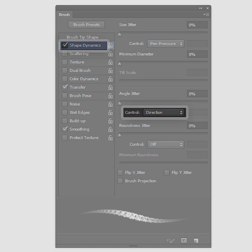Enable the Noise checkbox

[65, 104]
